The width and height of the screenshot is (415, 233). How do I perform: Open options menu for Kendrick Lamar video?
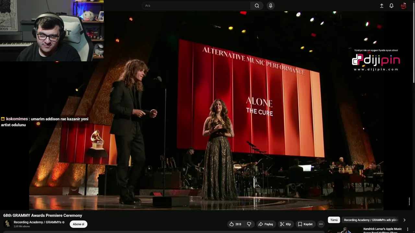tap(408, 229)
